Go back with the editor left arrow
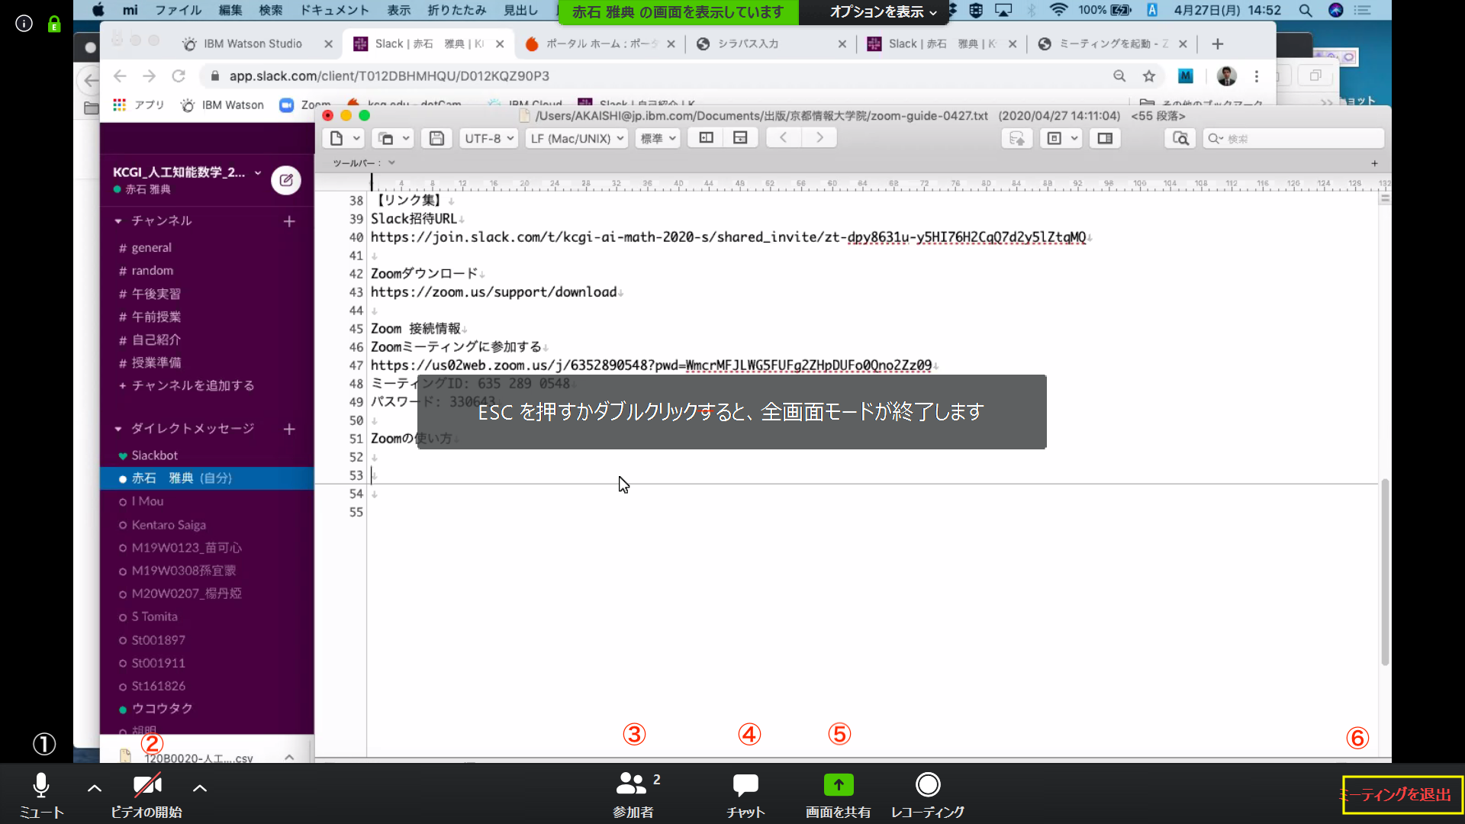The width and height of the screenshot is (1465, 824). coord(784,137)
